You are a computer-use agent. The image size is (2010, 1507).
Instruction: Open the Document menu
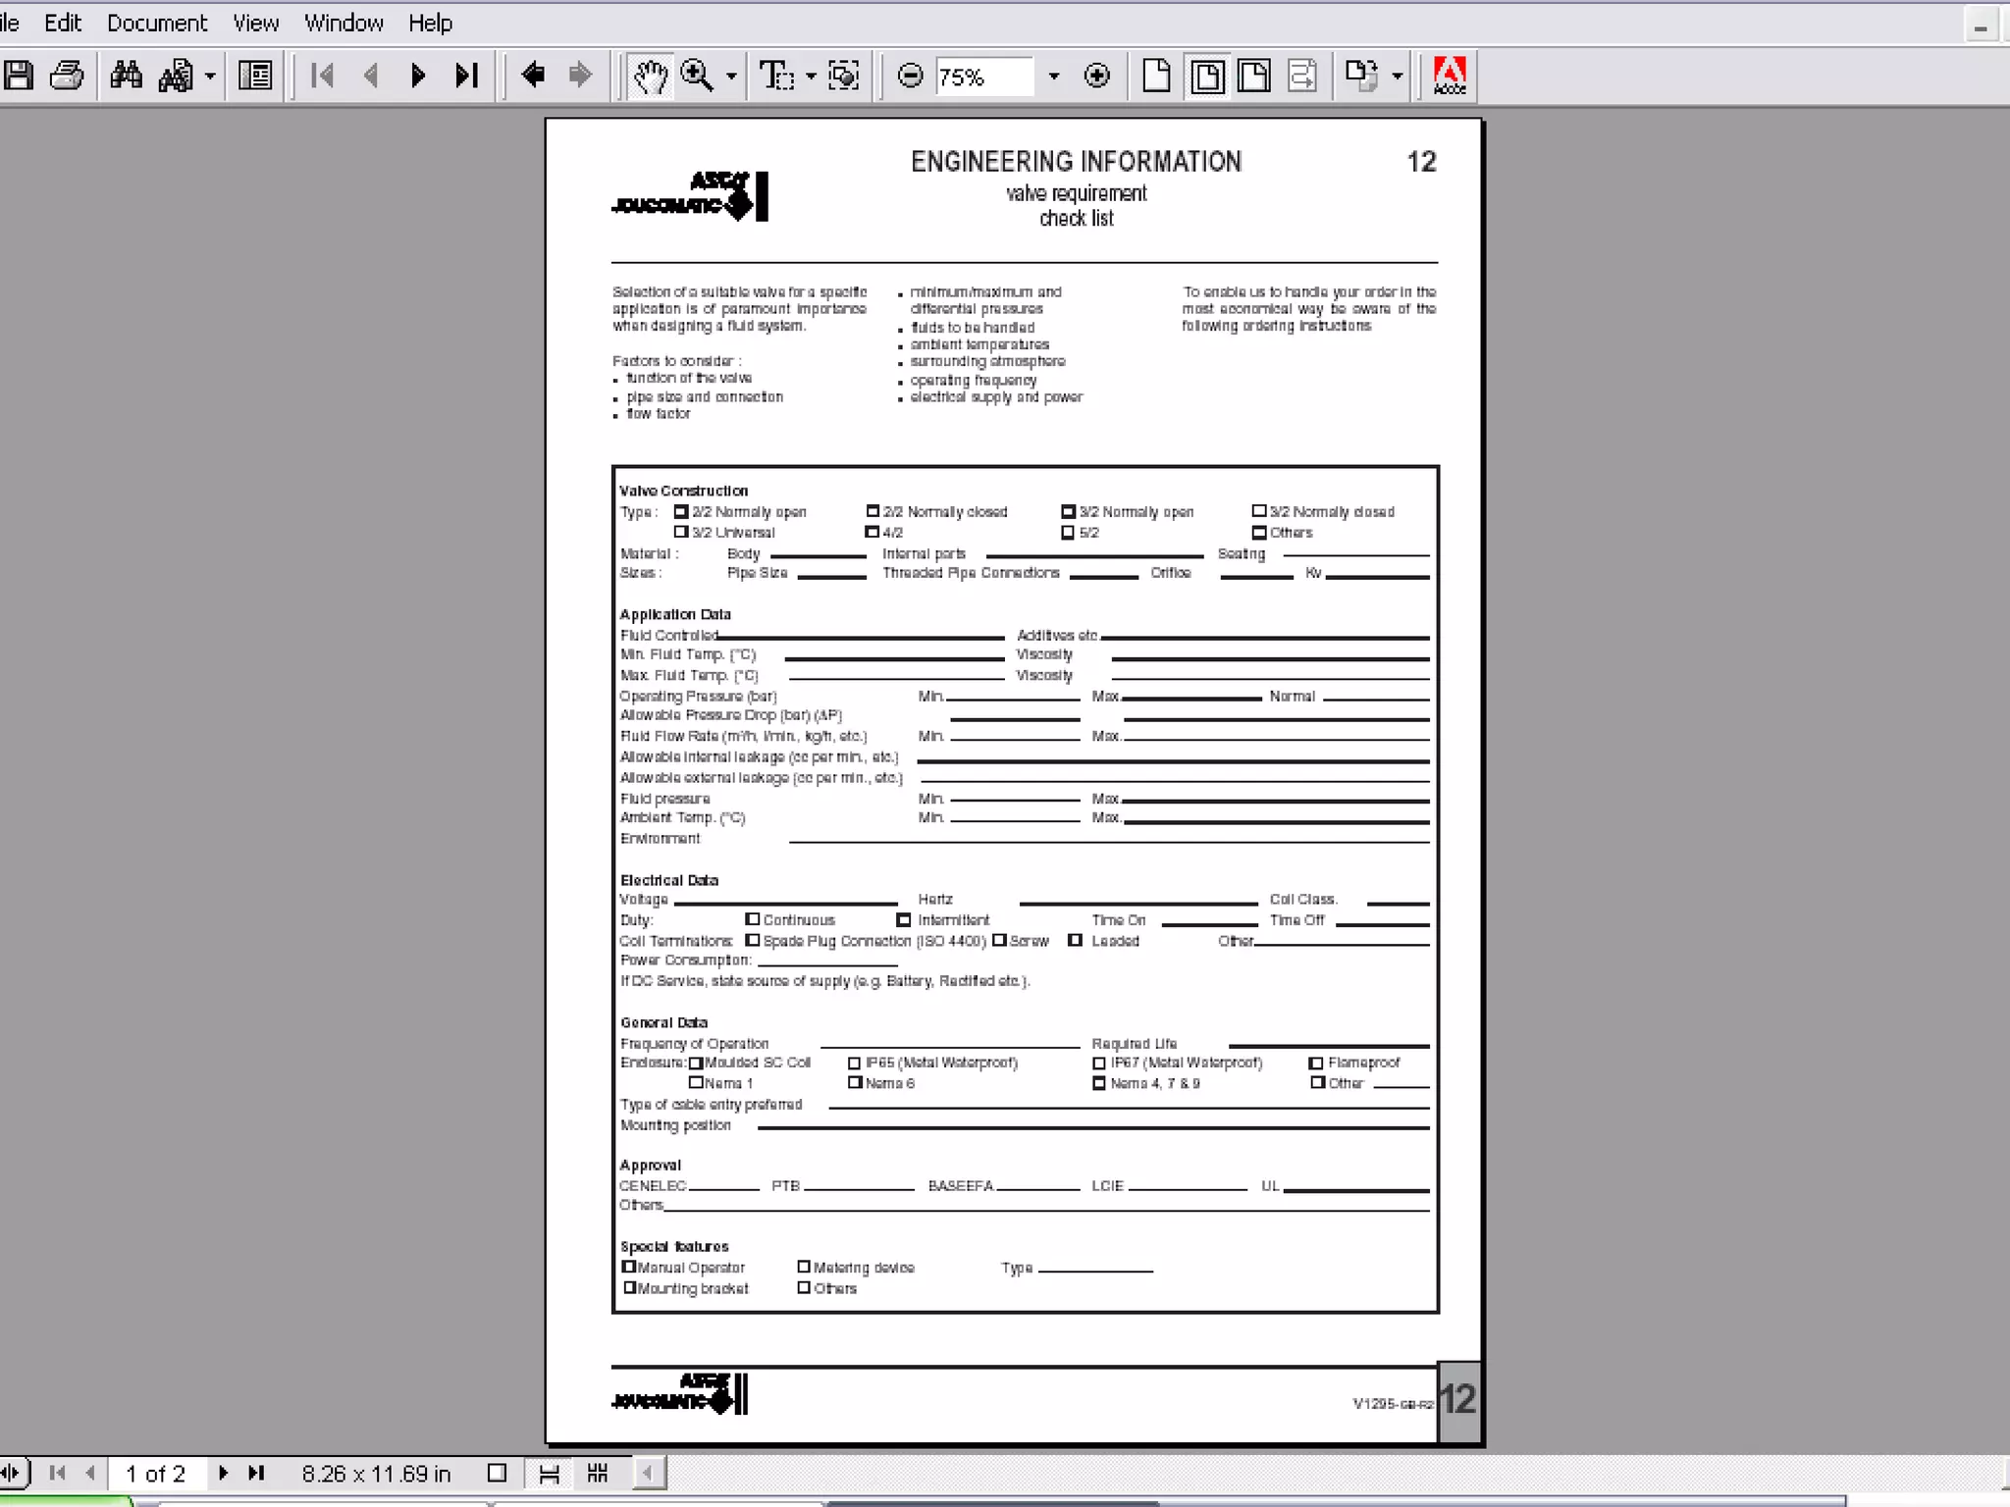(x=157, y=23)
